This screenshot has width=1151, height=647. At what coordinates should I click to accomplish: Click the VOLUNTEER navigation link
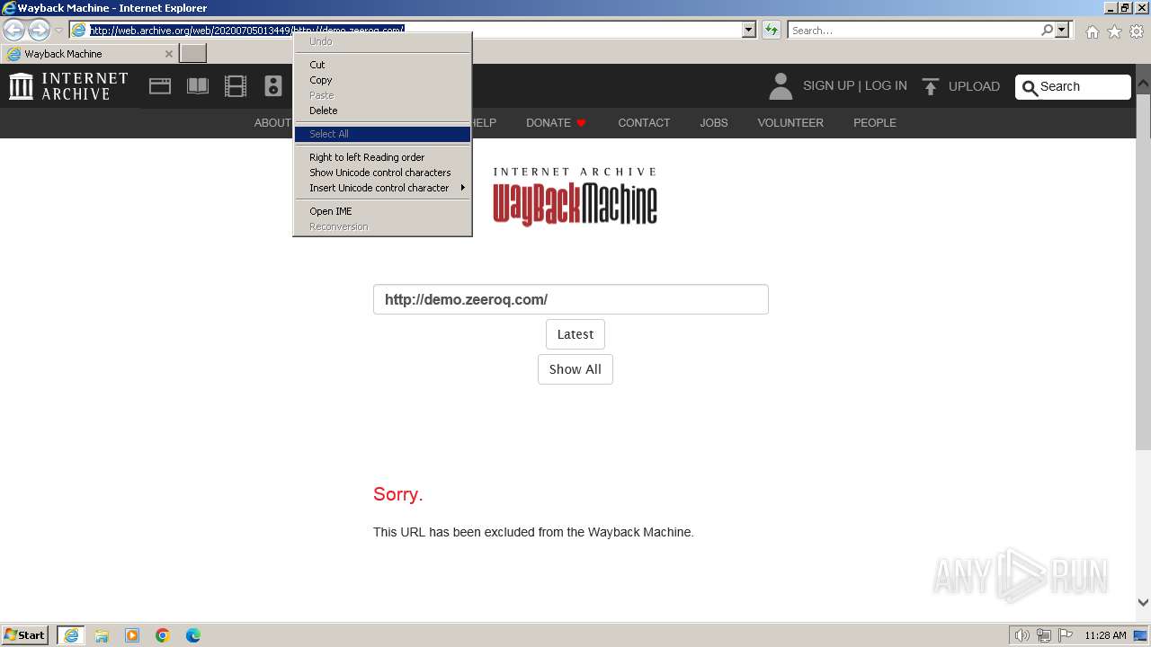click(790, 122)
